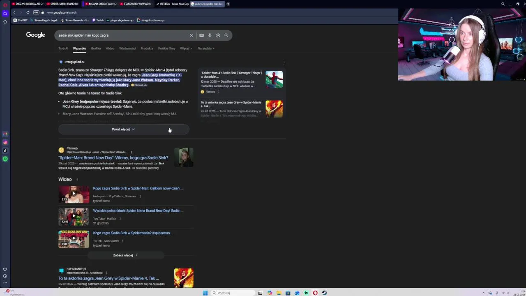The image size is (526, 296).
Task: Switch to Tryb AI tab
Action: 63,49
